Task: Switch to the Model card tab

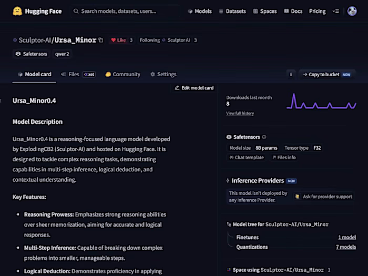Action: click(x=34, y=75)
